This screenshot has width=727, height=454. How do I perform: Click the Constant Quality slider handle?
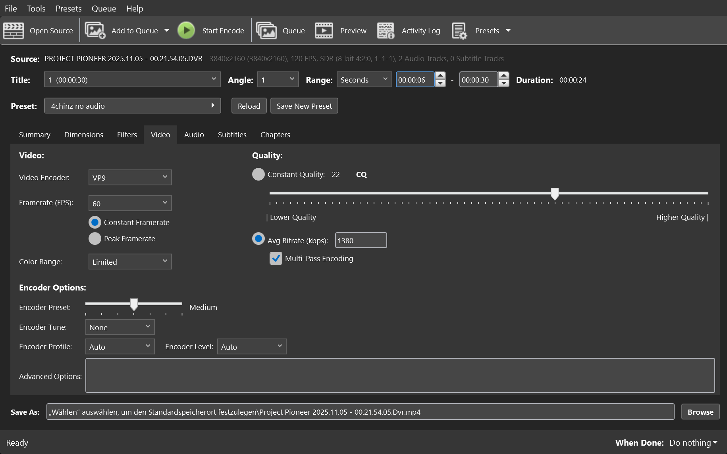coord(555,194)
